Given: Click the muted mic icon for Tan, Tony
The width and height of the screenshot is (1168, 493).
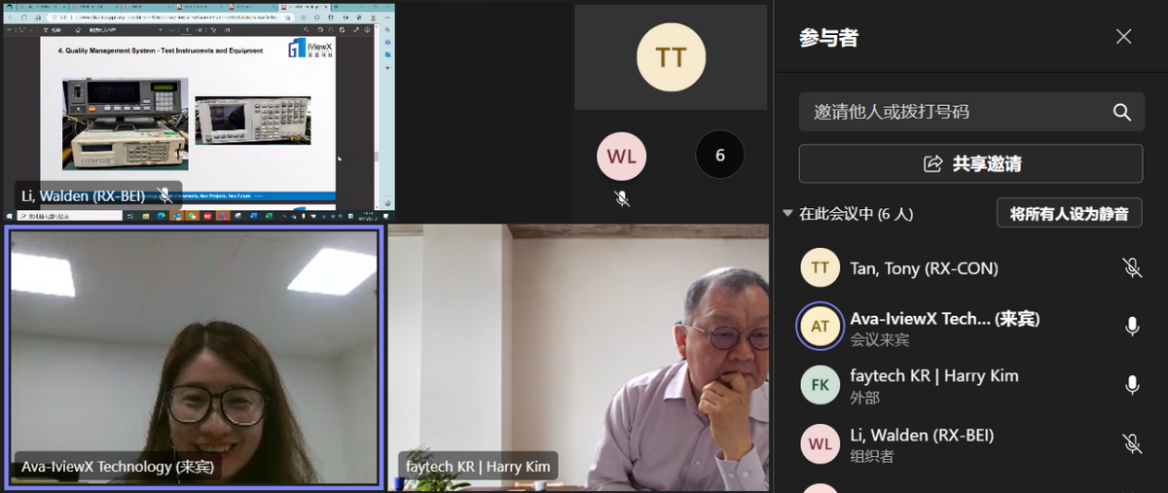Looking at the screenshot, I should (x=1132, y=267).
